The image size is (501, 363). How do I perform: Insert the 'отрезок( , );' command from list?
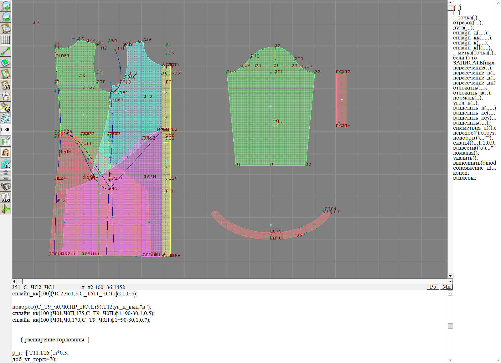pyautogui.click(x=468, y=23)
